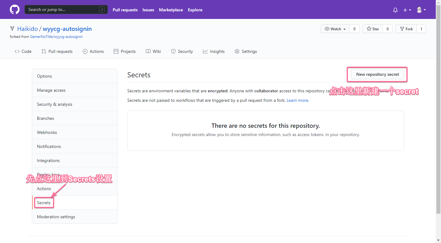441x243 pixels.
Task: Switch to the Wiki tab
Action: click(x=153, y=51)
